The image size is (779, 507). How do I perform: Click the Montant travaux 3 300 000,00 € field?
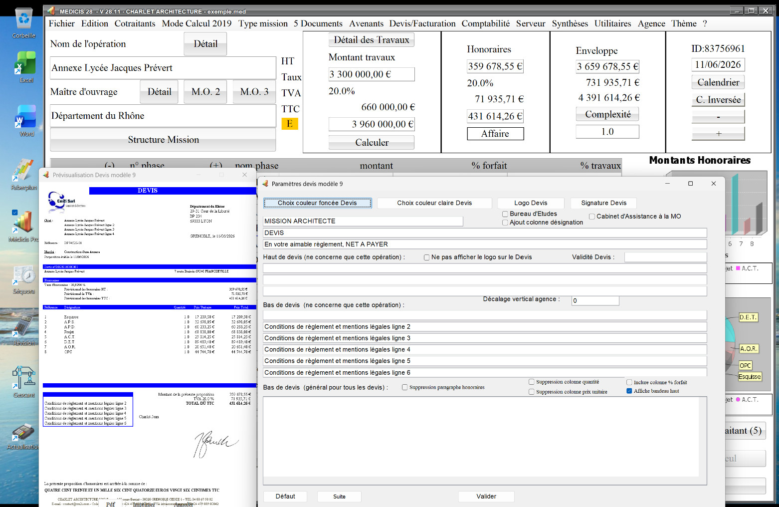(x=372, y=74)
